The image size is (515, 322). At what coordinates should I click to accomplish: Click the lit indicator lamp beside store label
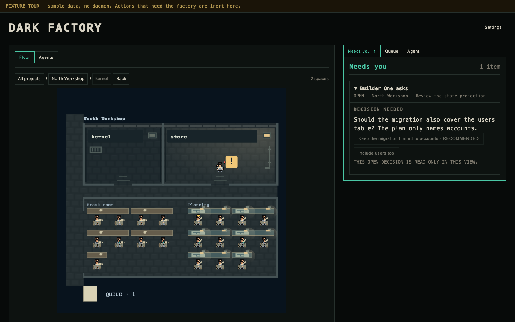(267, 135)
